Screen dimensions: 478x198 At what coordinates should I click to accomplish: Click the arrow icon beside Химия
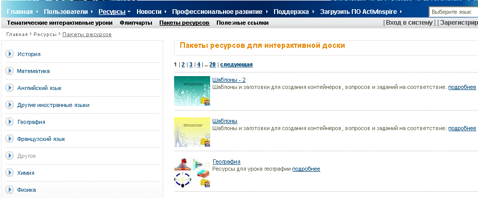[x=9, y=173]
